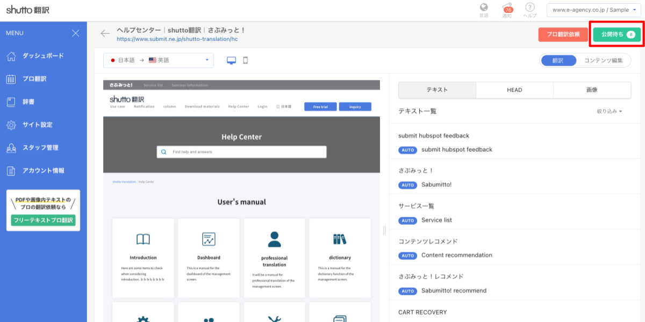645x322 pixels.
Task: Click the translation text Service list
Action: (436, 220)
